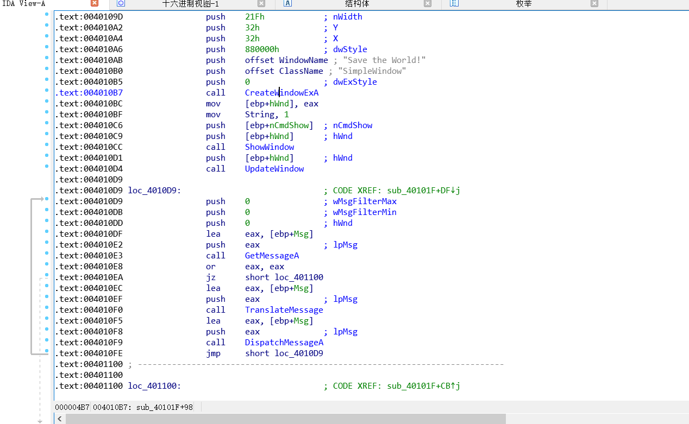Image resolution: width=689 pixels, height=424 pixels.
Task: Jump to the UpdateWindow function reference
Action: (274, 169)
